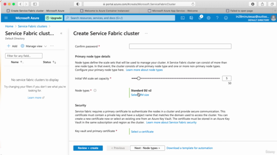Open the Select VM size link
Viewport: 277px width, 155px height.
coord(140,95)
